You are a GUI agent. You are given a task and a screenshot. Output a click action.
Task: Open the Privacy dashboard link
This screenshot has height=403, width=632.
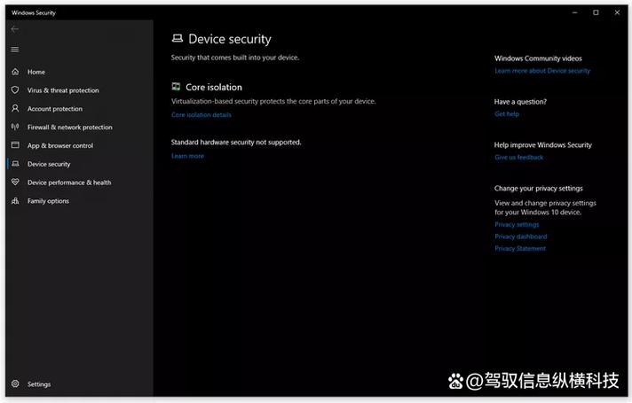click(520, 236)
